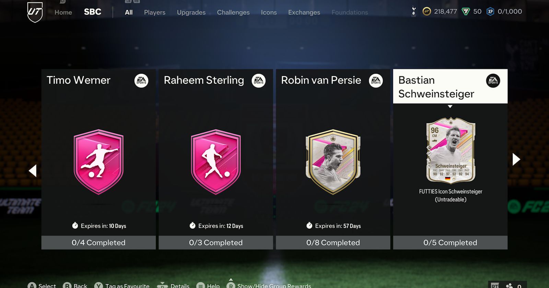The width and height of the screenshot is (549, 288).
Task: Open the Robin van Persie icon badge
Action: [333, 162]
